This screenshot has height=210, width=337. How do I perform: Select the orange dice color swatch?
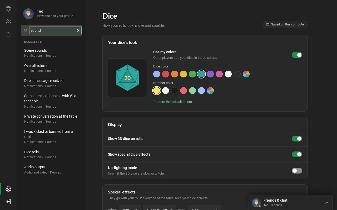click(x=175, y=74)
